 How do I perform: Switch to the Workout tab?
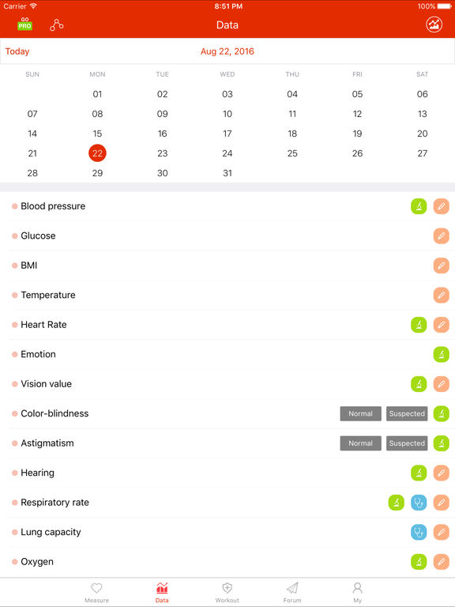pyautogui.click(x=227, y=593)
